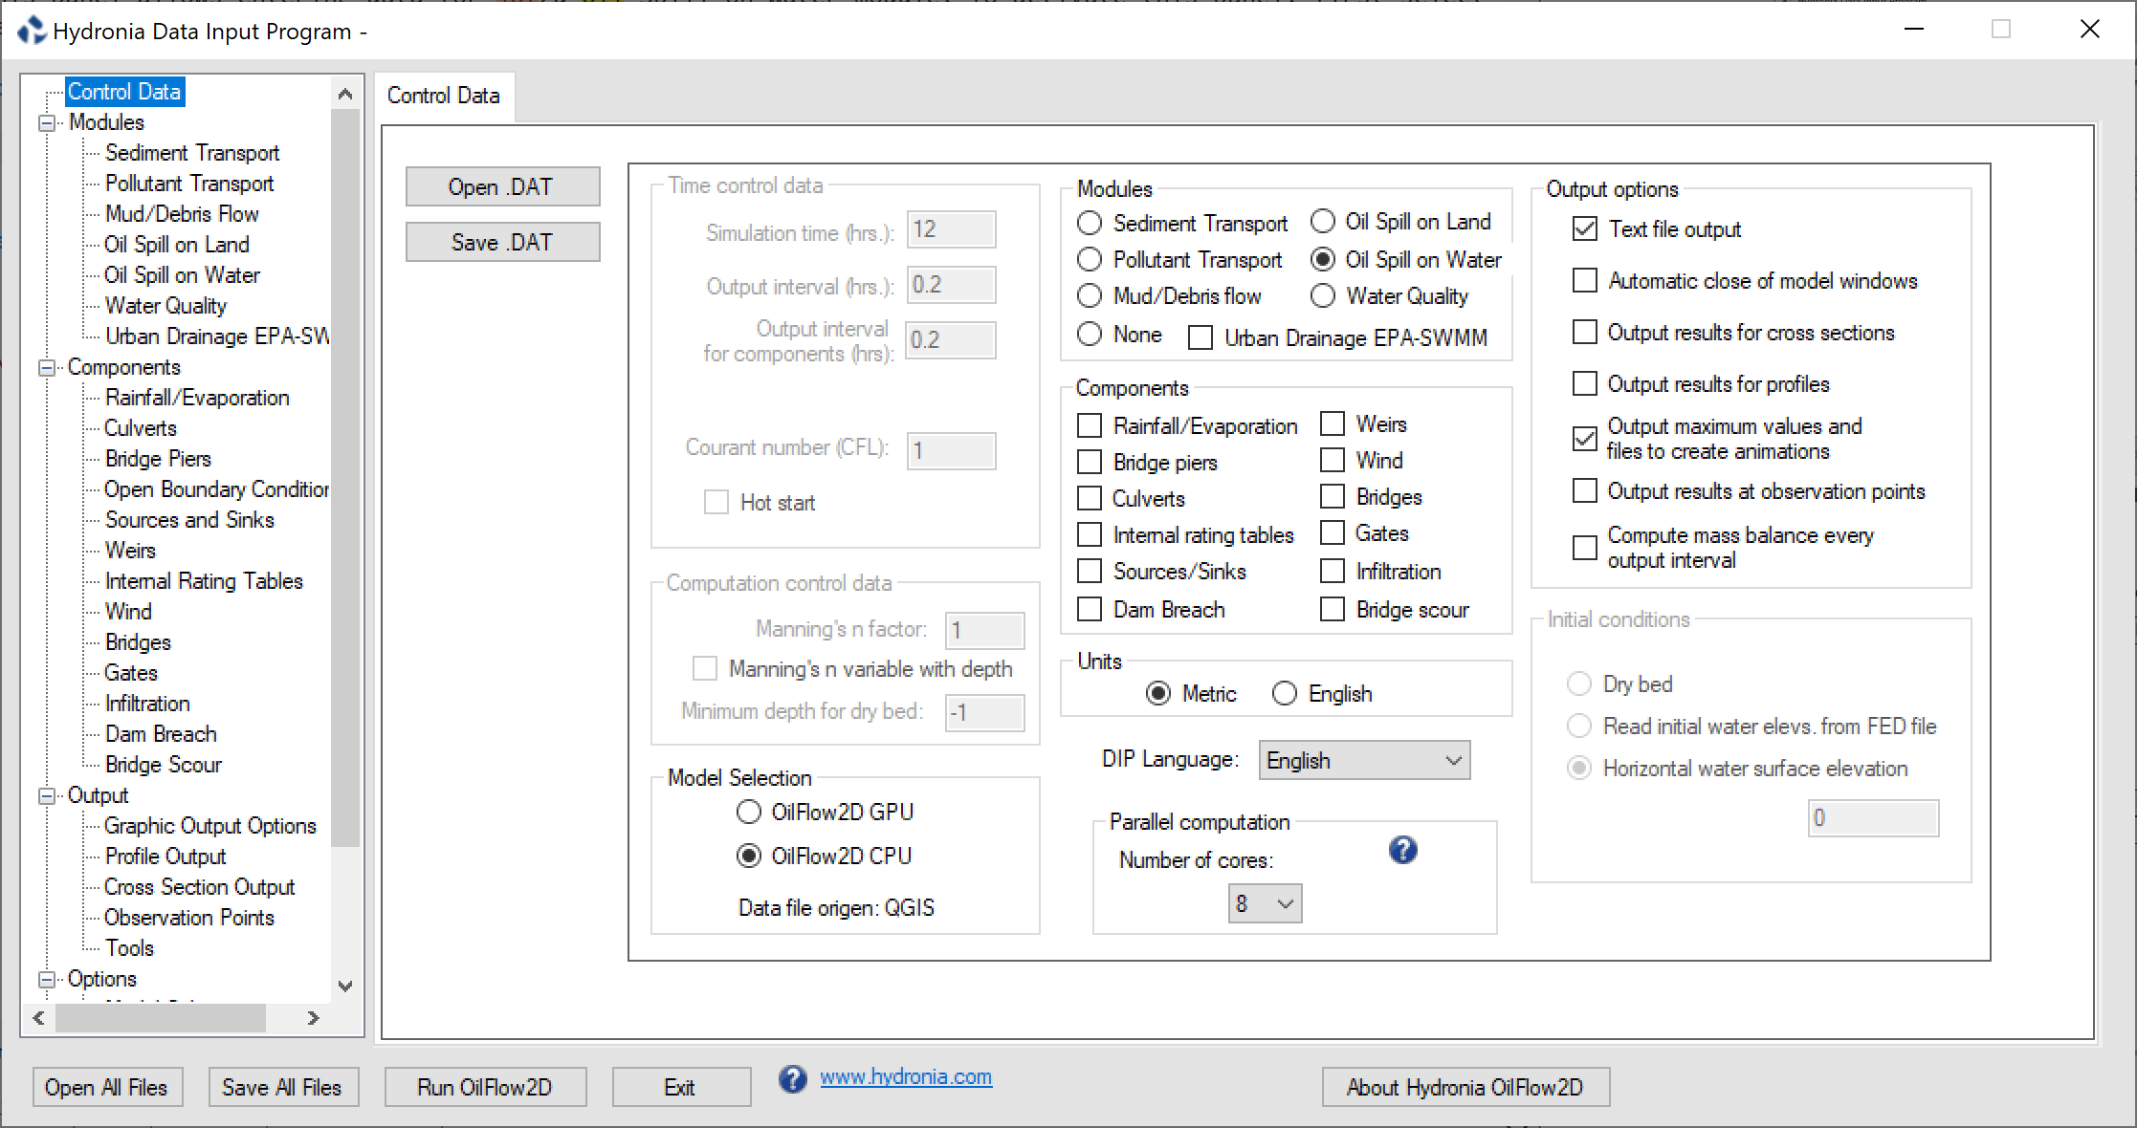
Task: Open Observation Points tree item
Action: 189,918
